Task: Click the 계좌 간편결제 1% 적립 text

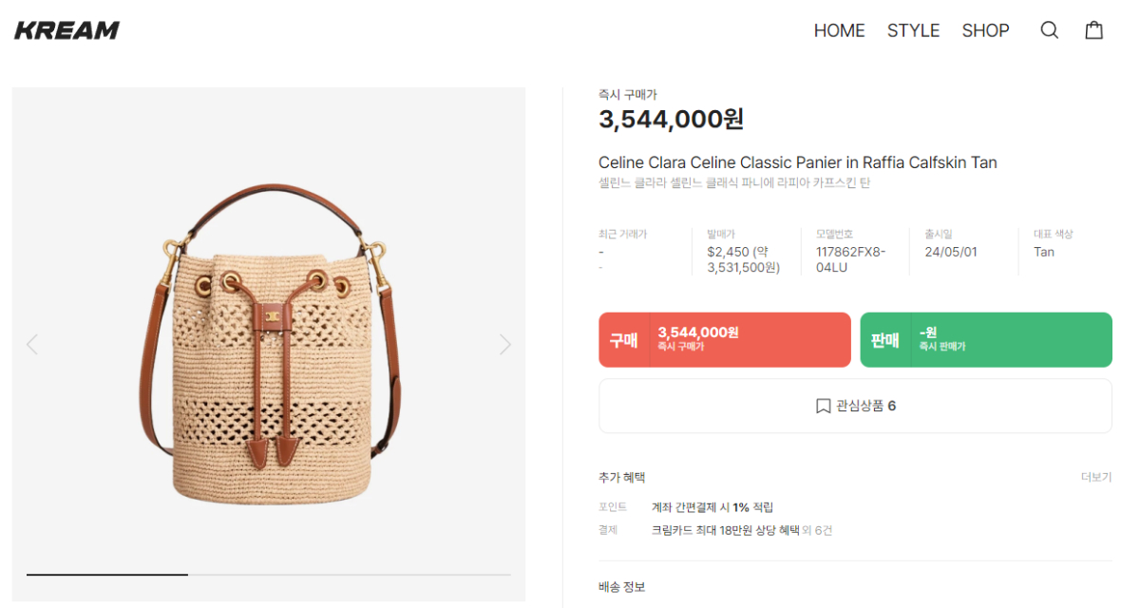Action: 712,507
